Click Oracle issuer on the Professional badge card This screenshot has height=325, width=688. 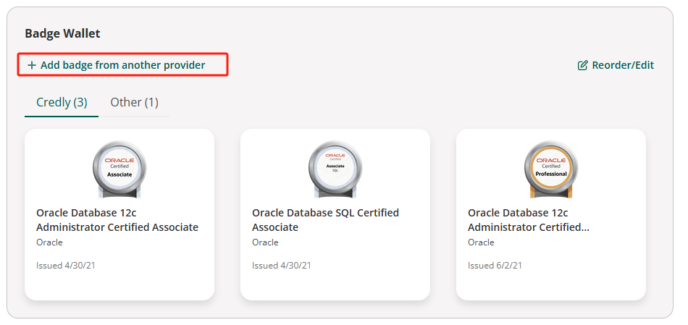click(481, 242)
